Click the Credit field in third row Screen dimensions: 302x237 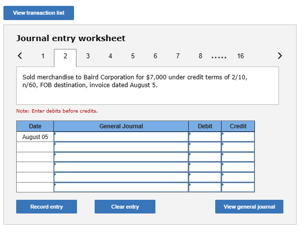(238, 157)
